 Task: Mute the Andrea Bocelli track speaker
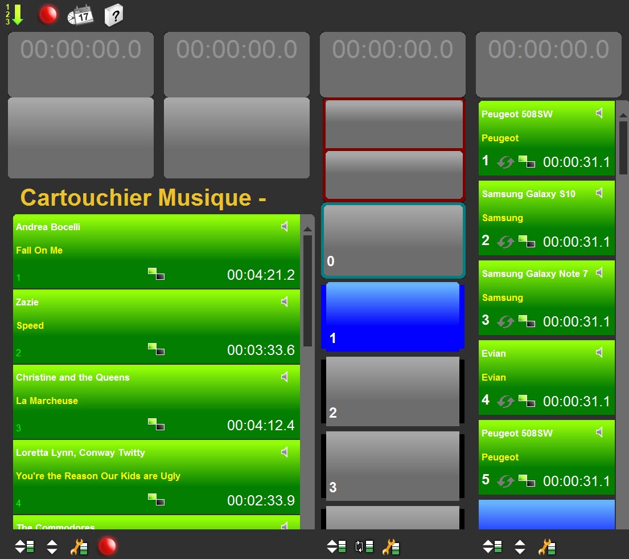285,227
